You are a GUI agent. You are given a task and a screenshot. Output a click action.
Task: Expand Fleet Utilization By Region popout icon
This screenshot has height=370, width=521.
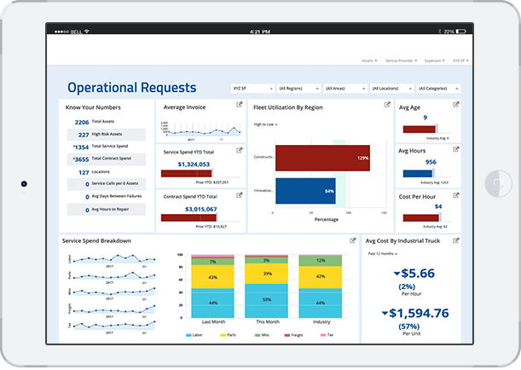coord(387,105)
